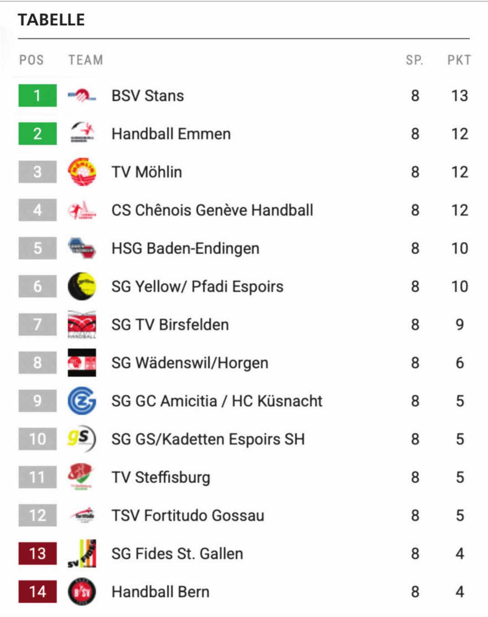Click the TEAM column header
This screenshot has height=617, width=488.
point(85,60)
